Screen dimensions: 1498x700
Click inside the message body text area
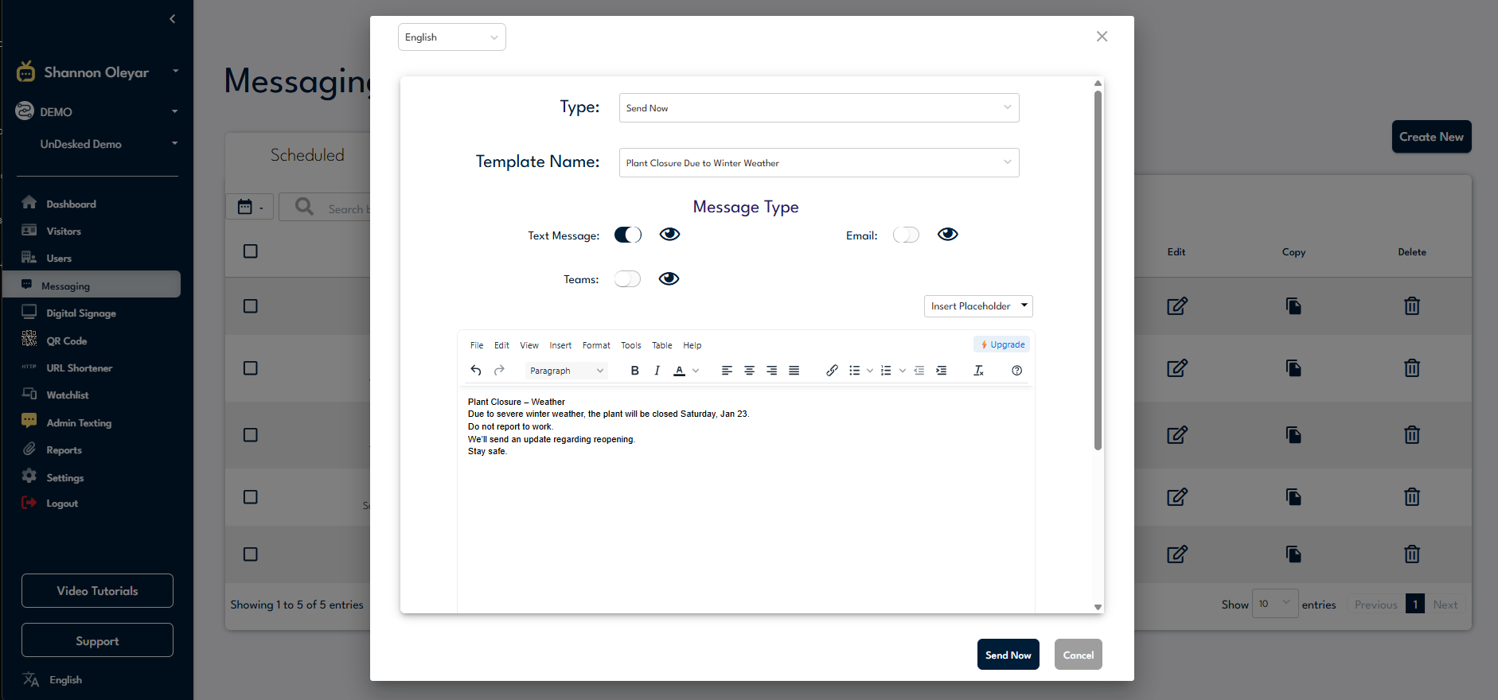click(x=745, y=525)
